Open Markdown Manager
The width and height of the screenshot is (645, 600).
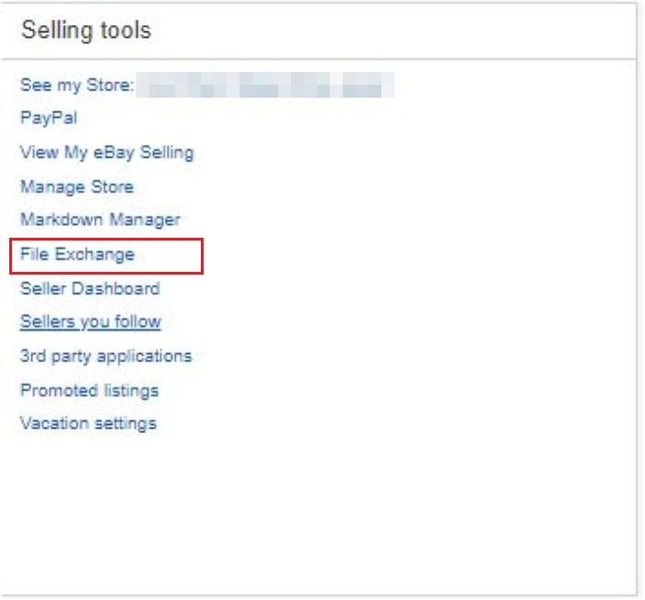click(100, 219)
